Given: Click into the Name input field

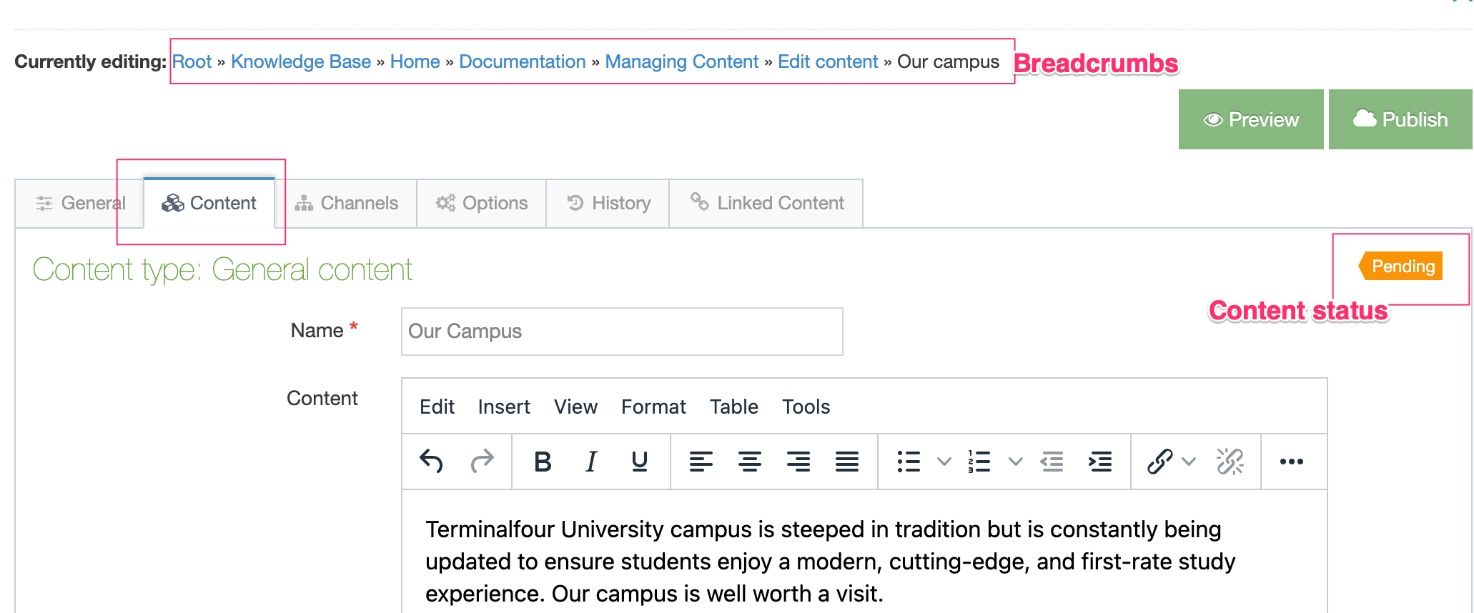Looking at the screenshot, I should pyautogui.click(x=622, y=332).
